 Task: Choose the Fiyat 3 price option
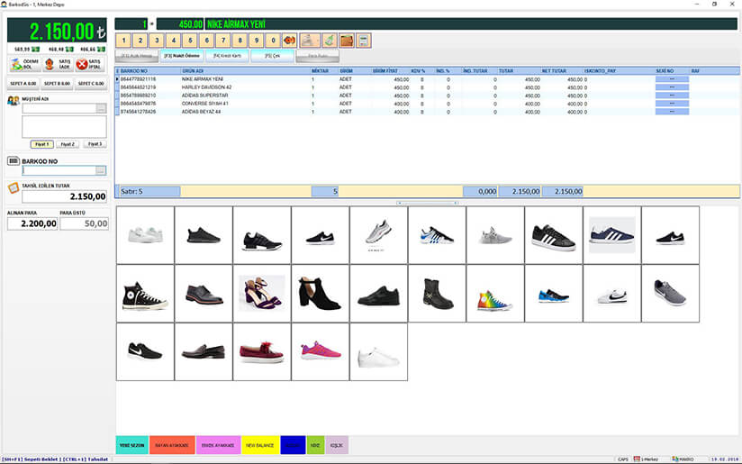[95, 144]
